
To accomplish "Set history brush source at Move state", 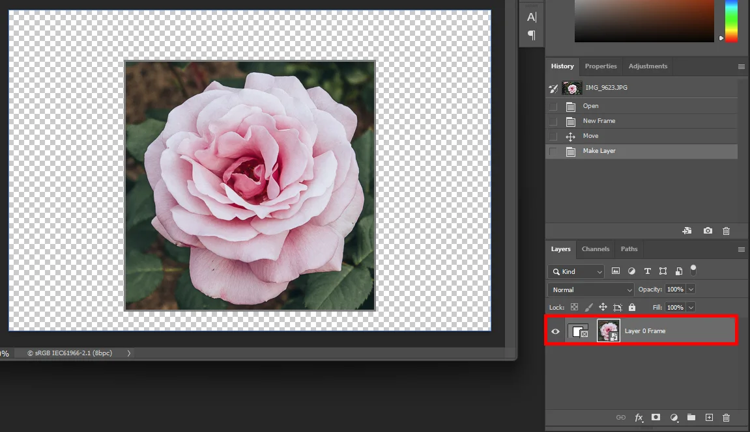I will pyautogui.click(x=553, y=136).
